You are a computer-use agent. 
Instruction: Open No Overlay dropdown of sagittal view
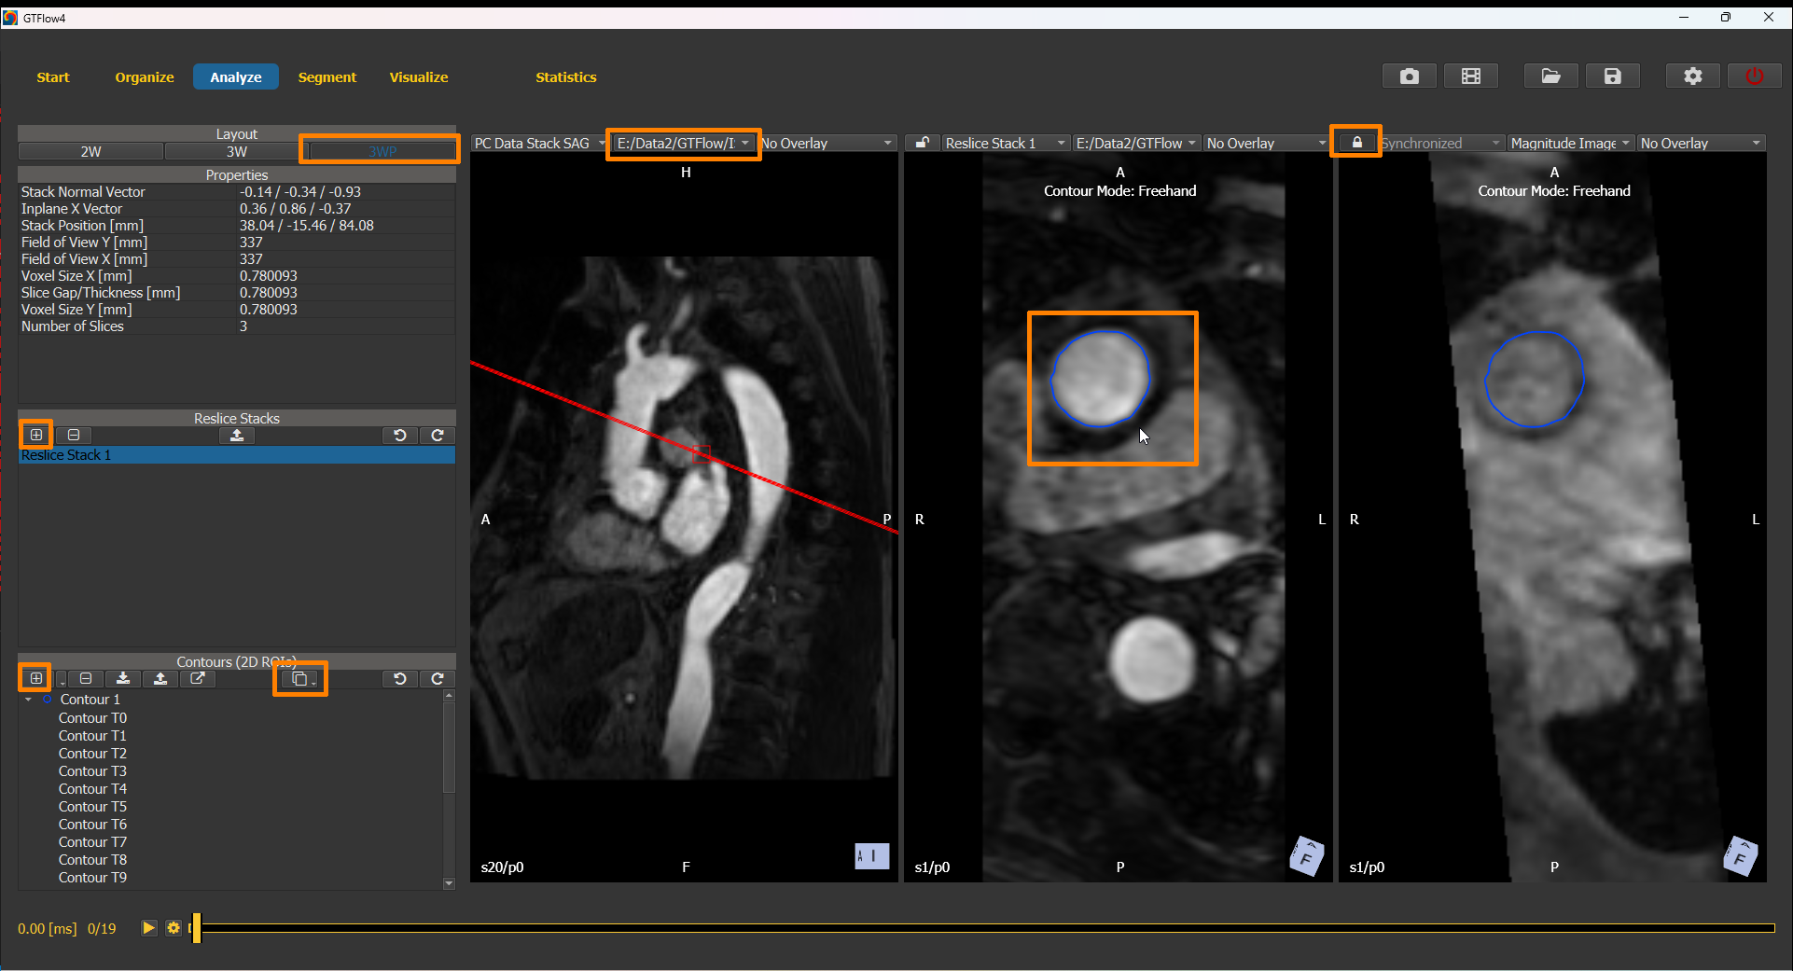click(x=827, y=143)
